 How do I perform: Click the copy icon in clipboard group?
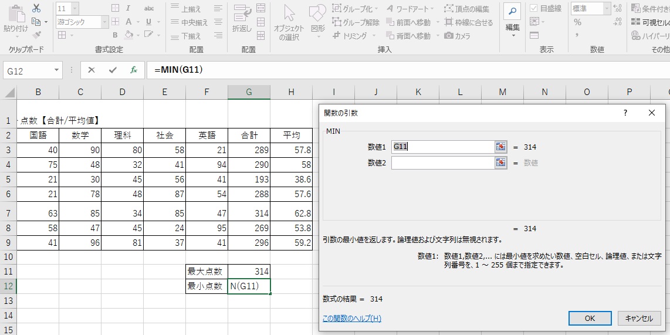pyautogui.click(x=36, y=22)
